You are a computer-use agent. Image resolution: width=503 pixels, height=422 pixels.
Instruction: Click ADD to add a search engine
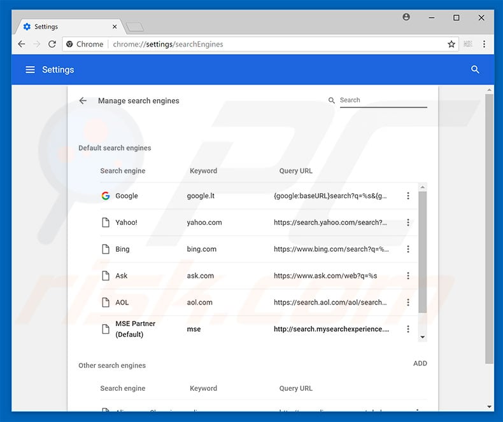[420, 364]
